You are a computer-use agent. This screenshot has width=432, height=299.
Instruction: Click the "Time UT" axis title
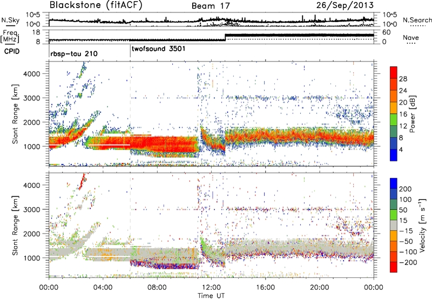(x=211, y=296)
